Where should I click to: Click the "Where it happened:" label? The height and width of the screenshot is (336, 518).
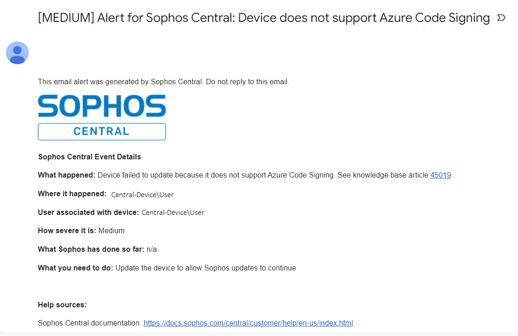pos(72,194)
